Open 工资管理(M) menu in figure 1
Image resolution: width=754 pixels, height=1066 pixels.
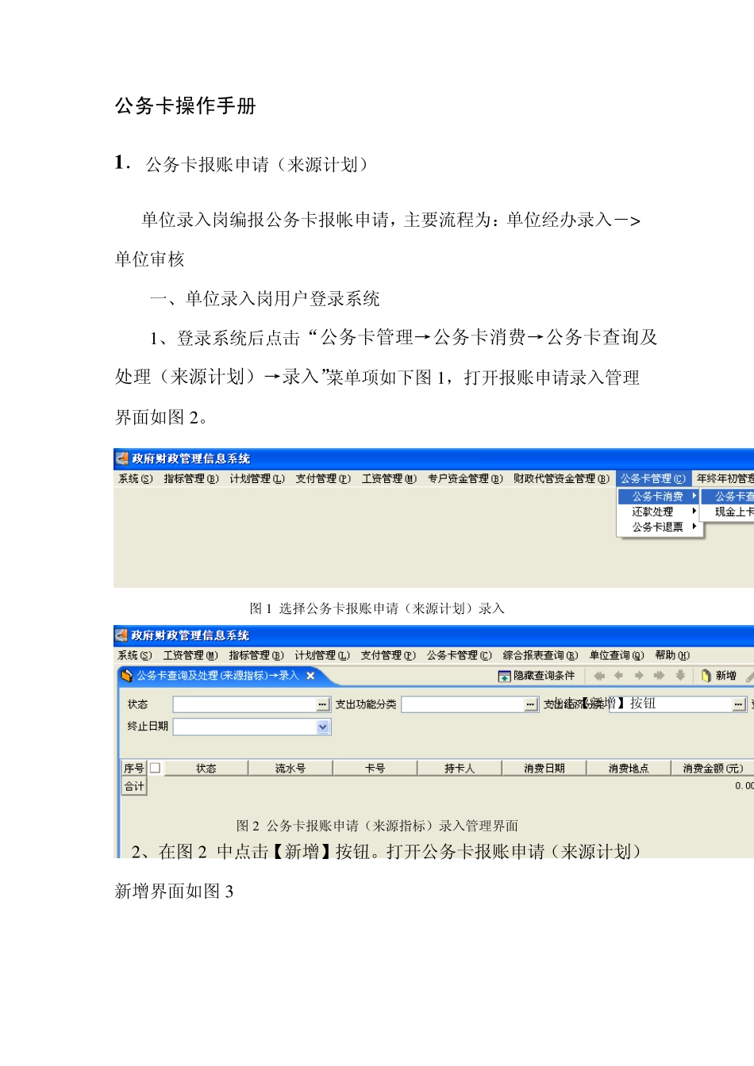(x=390, y=479)
